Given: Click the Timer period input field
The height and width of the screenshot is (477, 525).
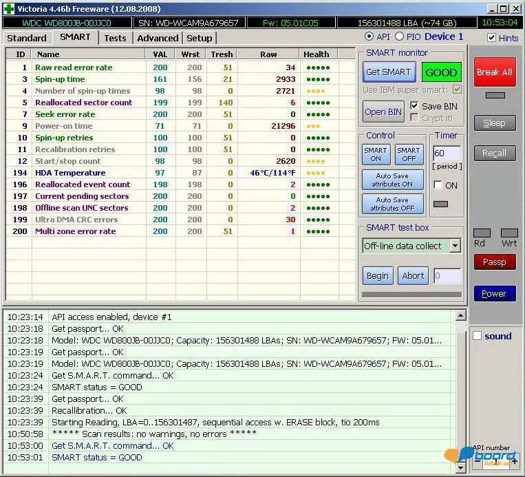Looking at the screenshot, I should click(x=447, y=153).
